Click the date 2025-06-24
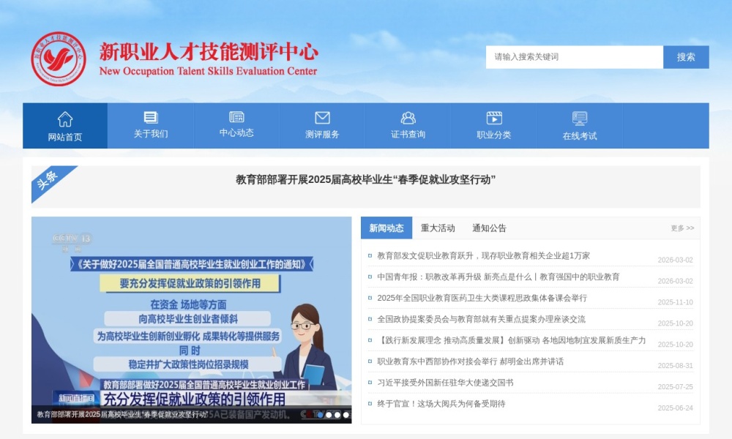Image resolution: width=732 pixels, height=439 pixels. coord(675,408)
